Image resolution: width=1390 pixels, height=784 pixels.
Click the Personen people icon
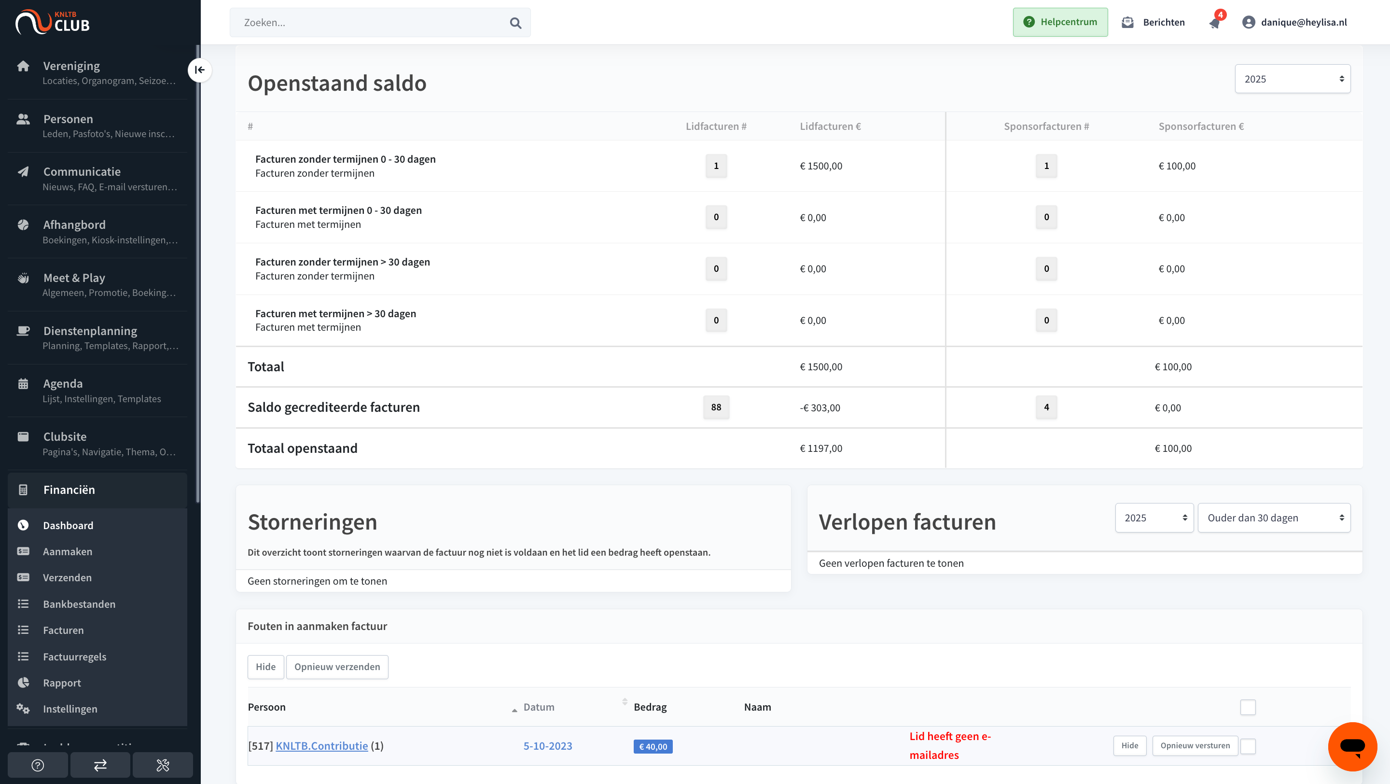tap(23, 119)
